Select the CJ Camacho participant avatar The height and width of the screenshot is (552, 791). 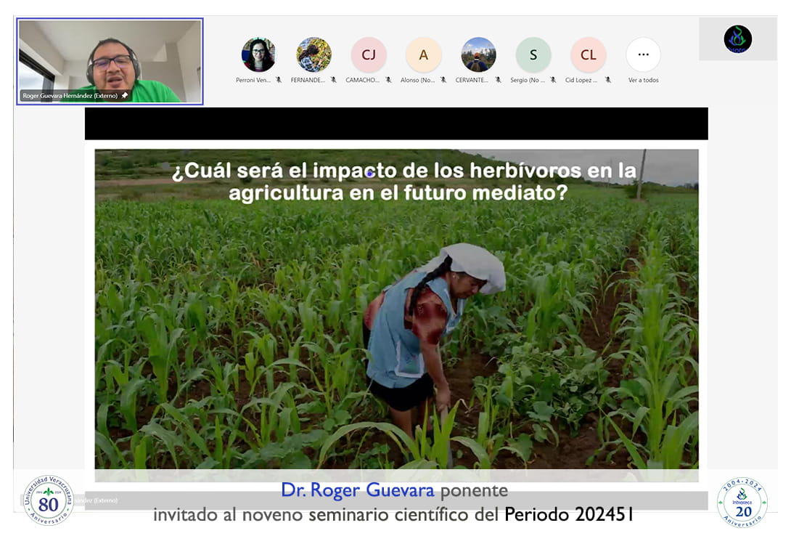[x=369, y=54]
